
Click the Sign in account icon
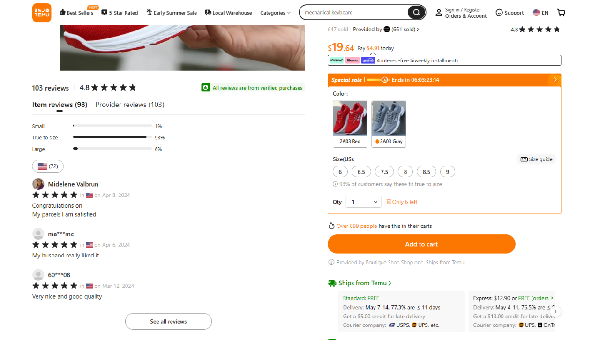click(439, 13)
